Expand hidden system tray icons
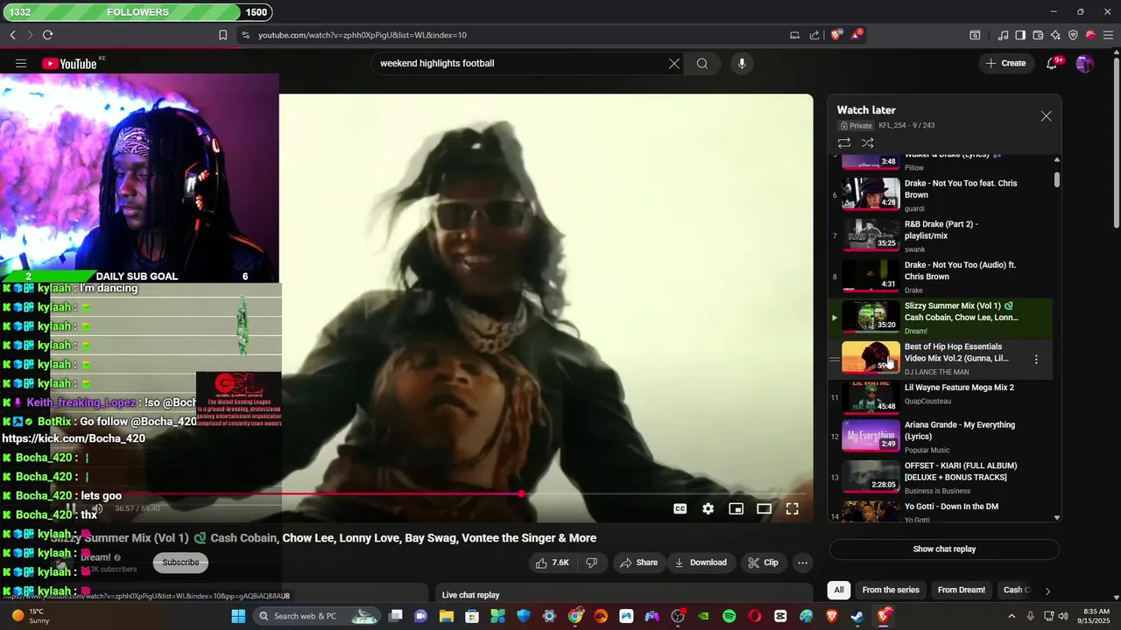This screenshot has height=630, width=1121. pyautogui.click(x=1012, y=616)
